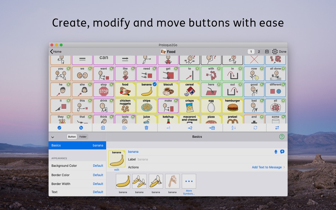Choose second peeled bananas symbol
Screen dimensions: 336x210
click(x=139, y=181)
